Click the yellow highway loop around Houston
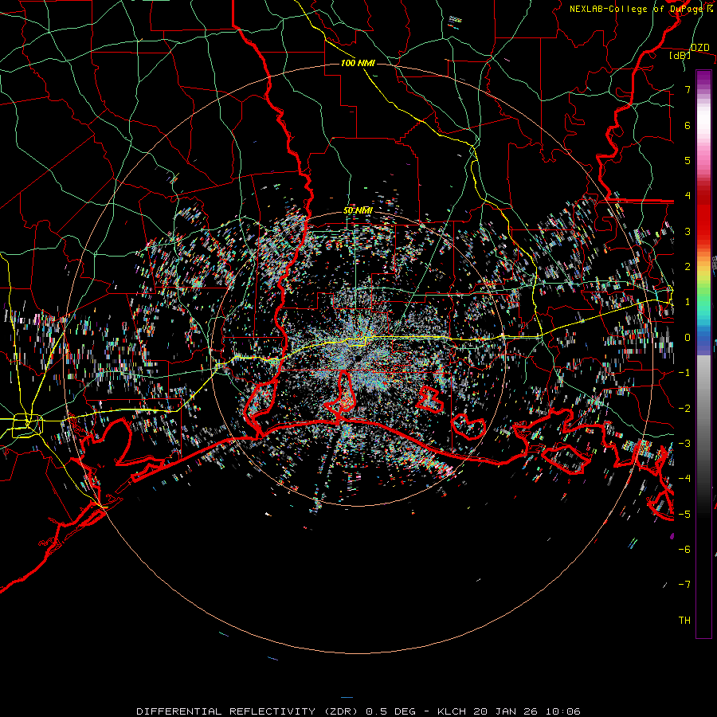 pyautogui.click(x=27, y=425)
